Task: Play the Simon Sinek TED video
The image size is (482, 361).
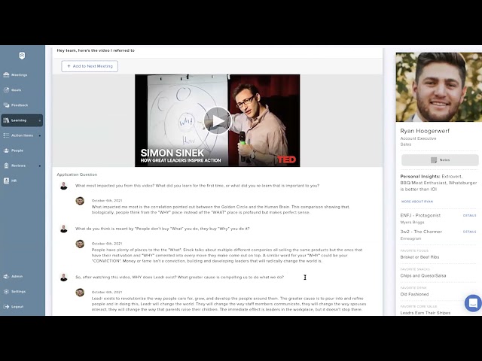Action: point(218,120)
